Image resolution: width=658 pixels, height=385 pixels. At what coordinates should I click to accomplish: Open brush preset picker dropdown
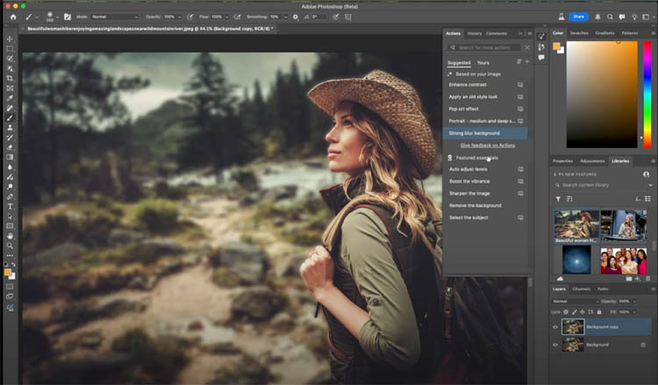(x=58, y=18)
